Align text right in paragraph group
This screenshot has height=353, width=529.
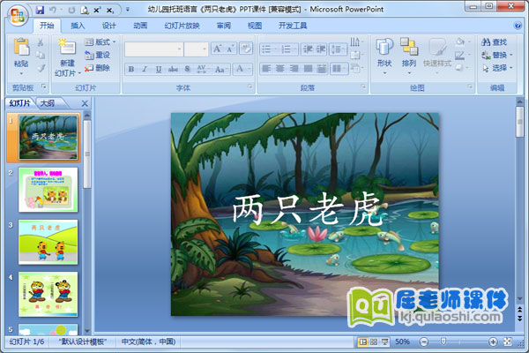pyautogui.click(x=294, y=69)
